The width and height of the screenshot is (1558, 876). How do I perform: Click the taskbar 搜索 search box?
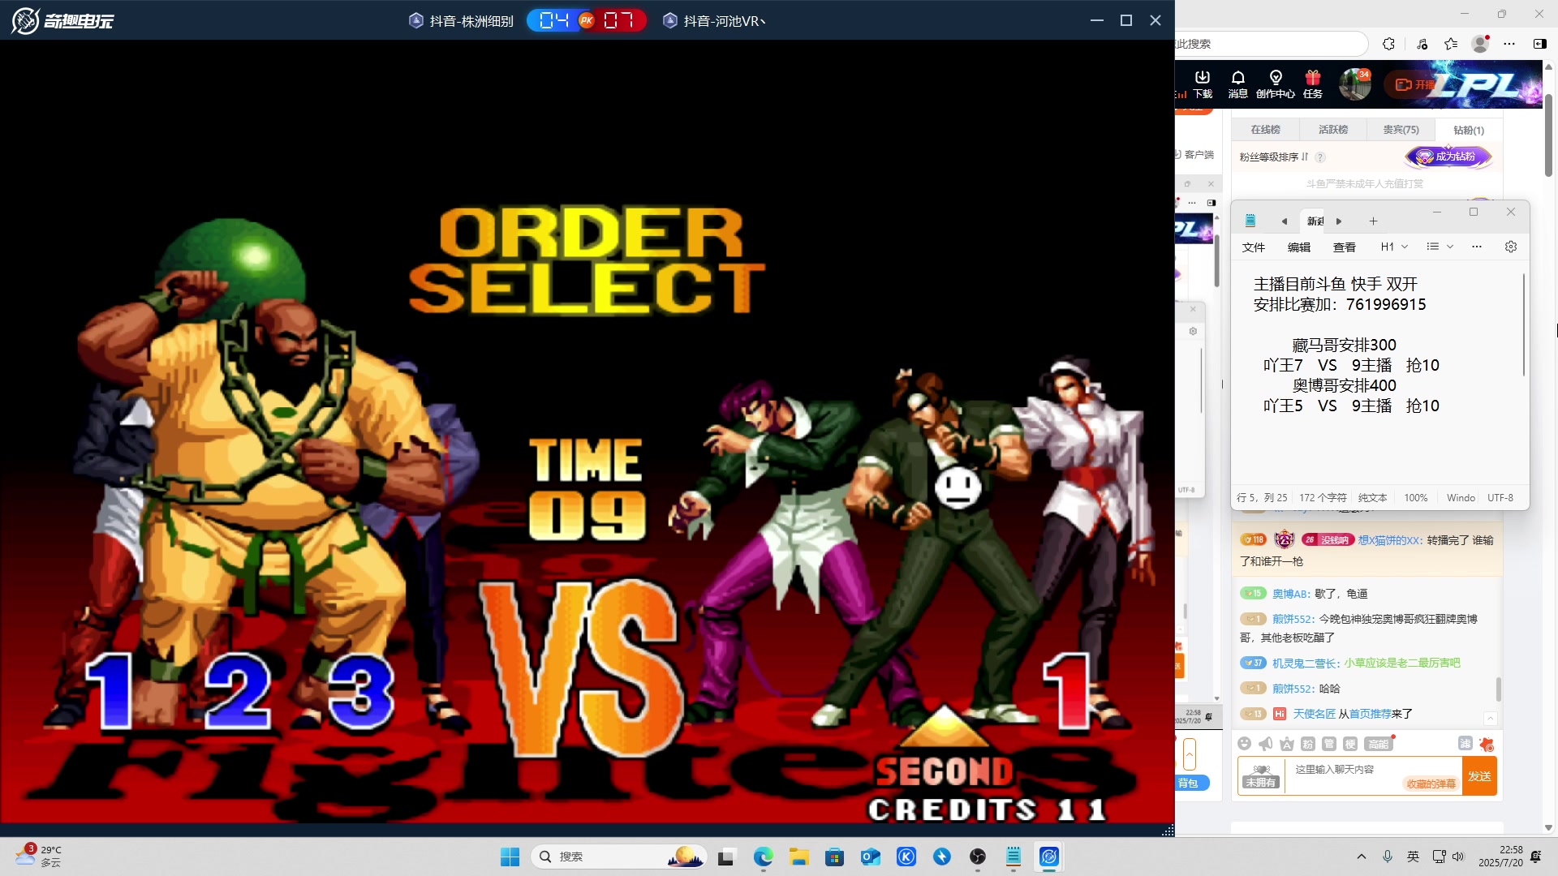point(618,857)
